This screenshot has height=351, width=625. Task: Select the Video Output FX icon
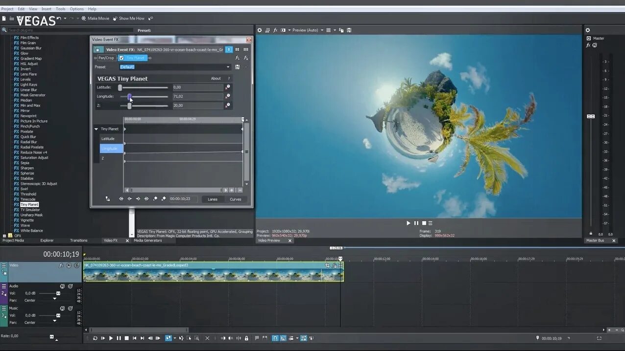click(x=275, y=30)
